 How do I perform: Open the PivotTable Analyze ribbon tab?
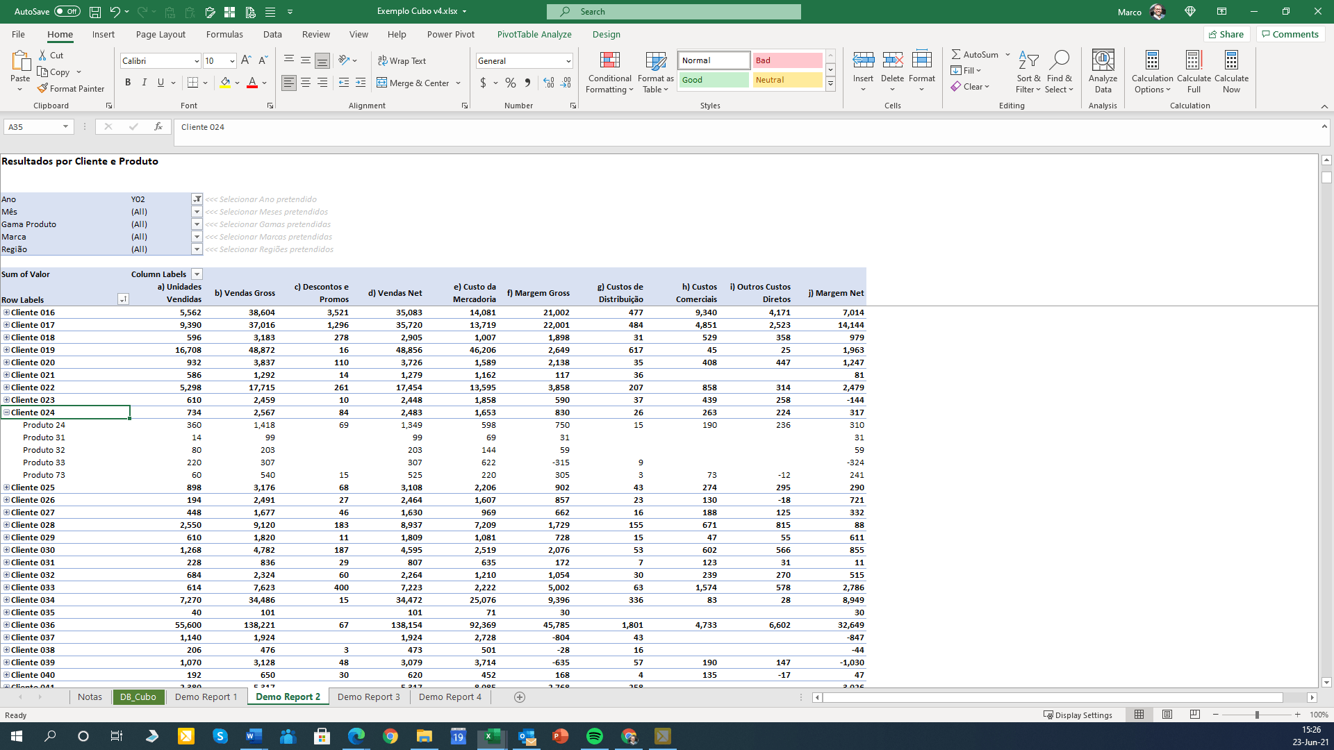pos(534,34)
